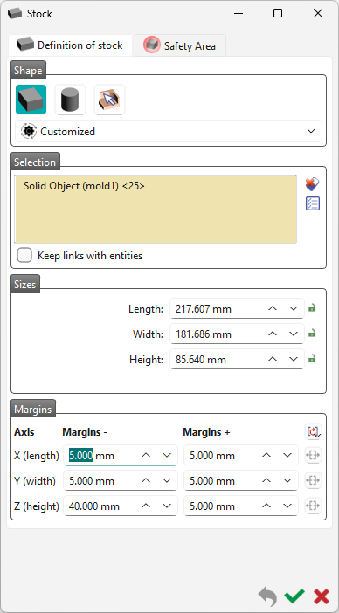This screenshot has width=339, height=613.
Task: Decrease X (length) Margins - value
Action: [x=167, y=456]
